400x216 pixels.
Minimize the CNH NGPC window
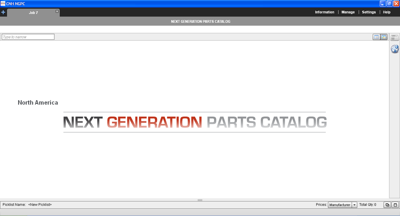[383, 3]
